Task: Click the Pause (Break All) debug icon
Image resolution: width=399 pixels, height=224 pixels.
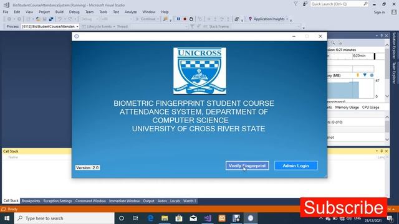Action: pyautogui.click(x=178, y=19)
